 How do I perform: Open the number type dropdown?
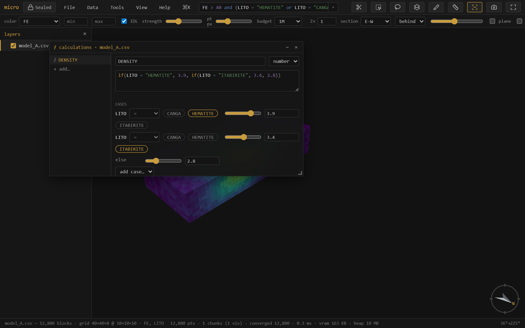point(284,61)
